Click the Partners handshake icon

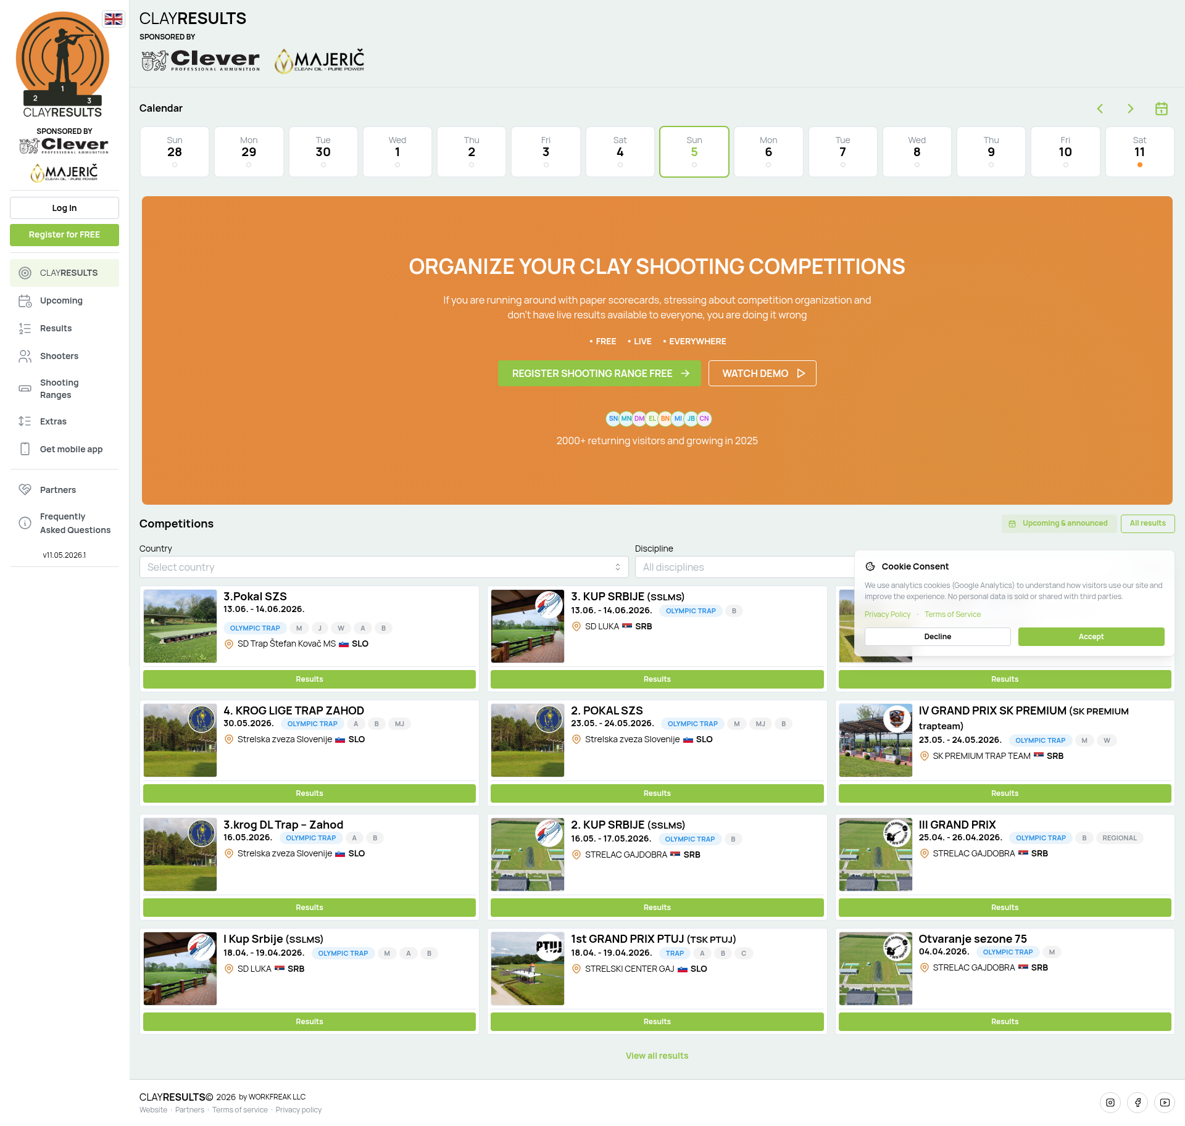(25, 490)
